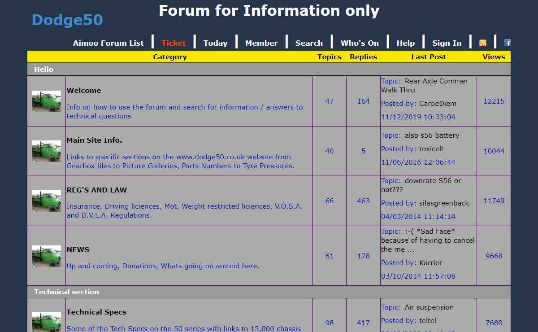Click the Welcome description about using the forum
This screenshot has height=332, width=538.
click(x=185, y=111)
